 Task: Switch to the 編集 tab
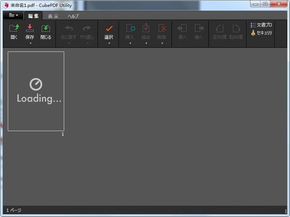coord(33,16)
